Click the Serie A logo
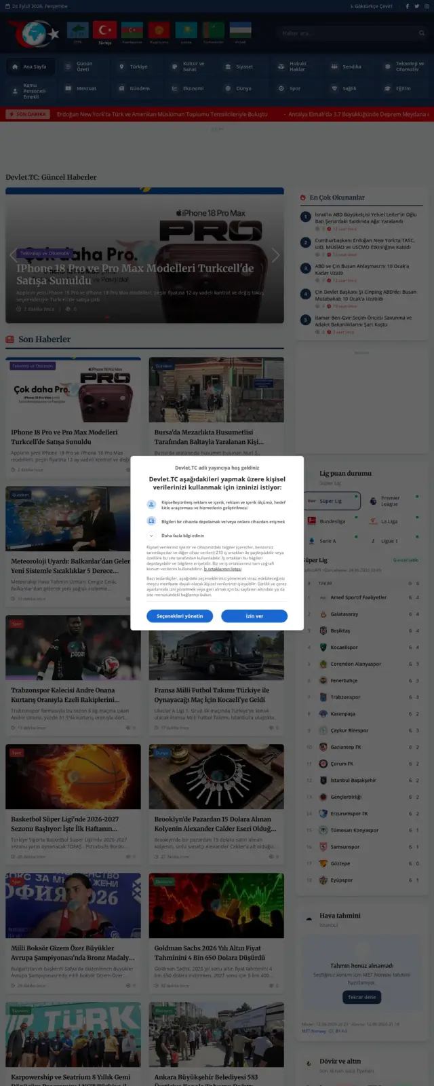434x1086 pixels. click(311, 541)
